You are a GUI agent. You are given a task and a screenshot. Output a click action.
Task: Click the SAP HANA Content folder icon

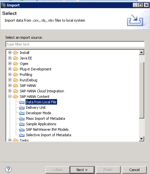[16, 97]
